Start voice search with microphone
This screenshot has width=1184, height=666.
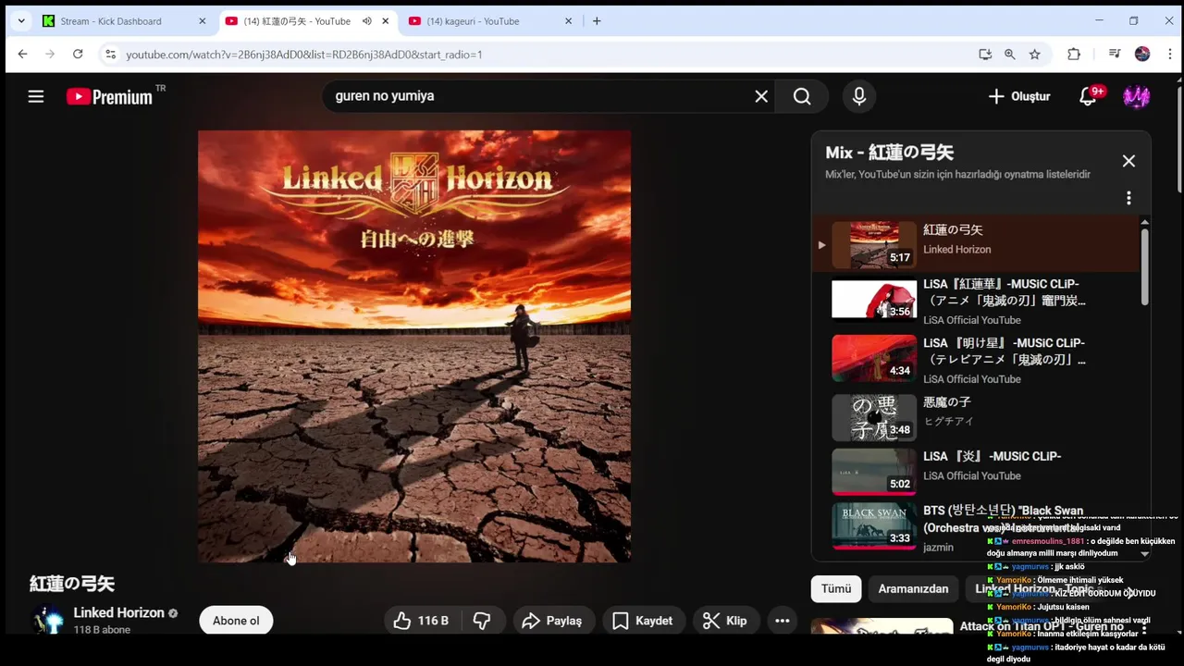(859, 96)
